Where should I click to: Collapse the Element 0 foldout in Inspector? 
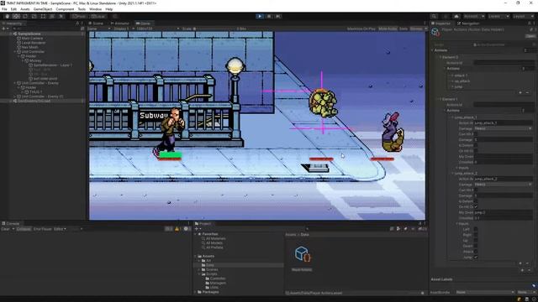pyautogui.click(x=440, y=57)
